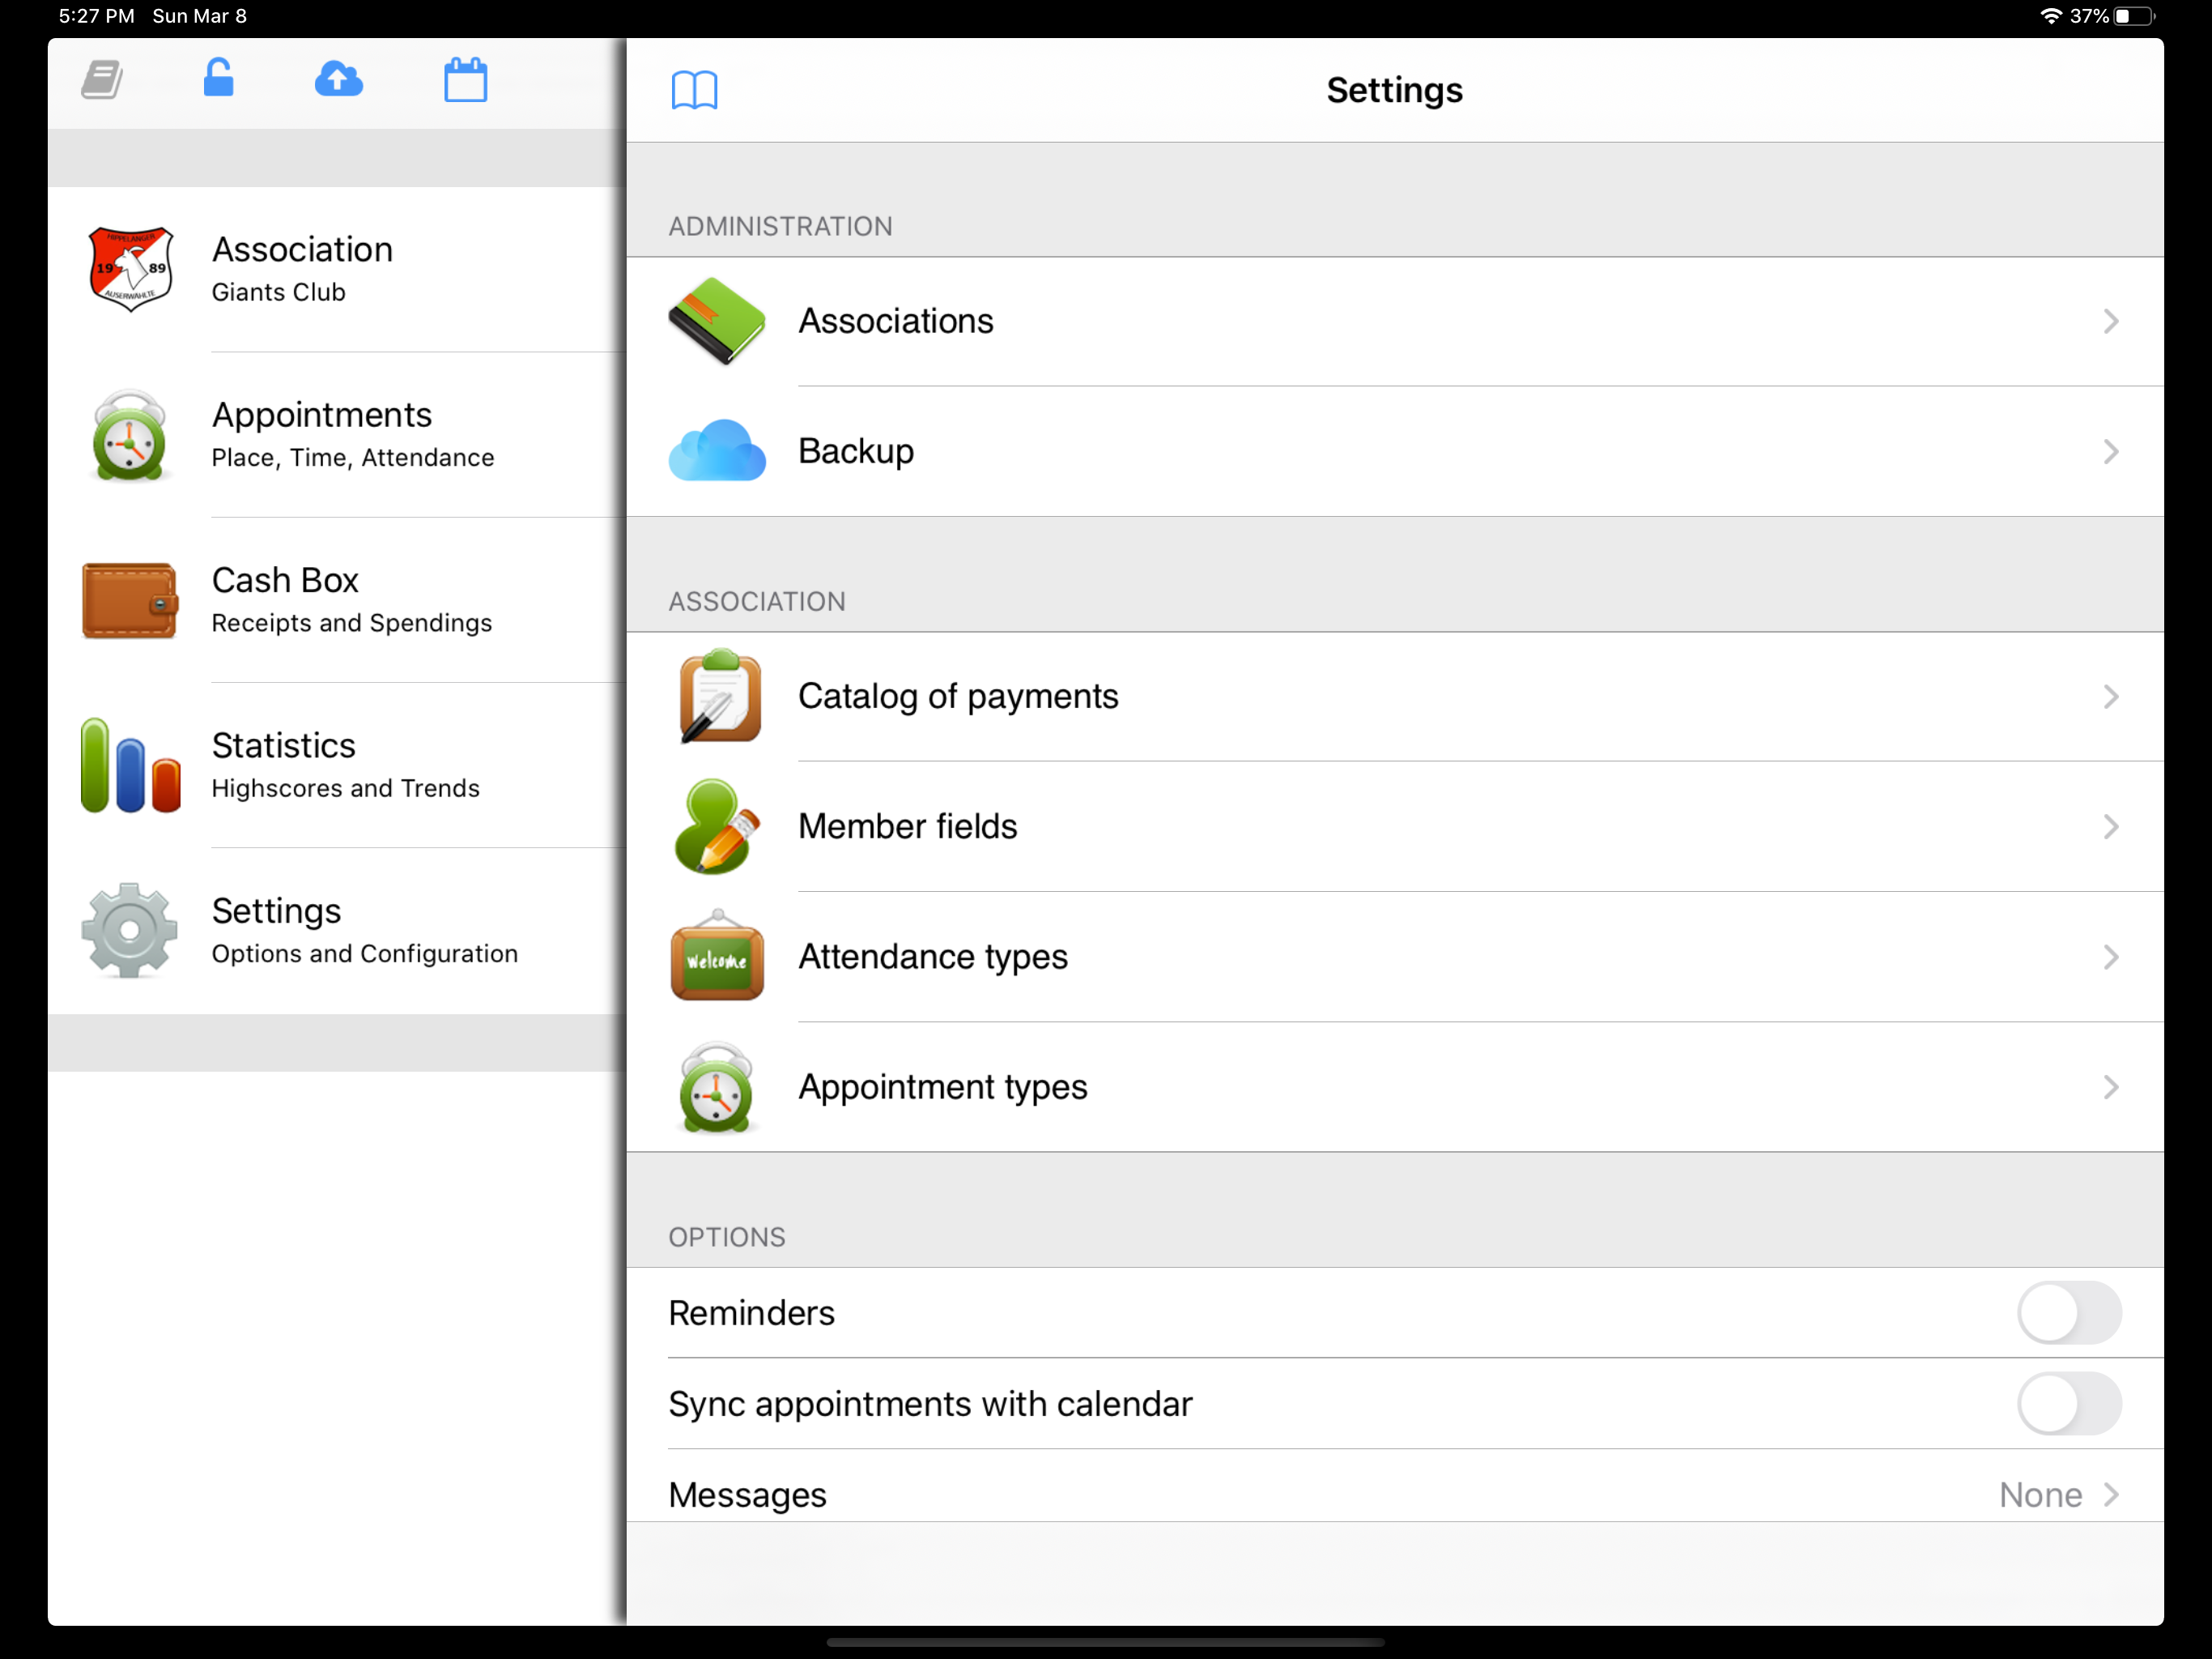2212x1659 pixels.
Task: Tap the Appointments alarm clock icon in sidebar
Action: [130, 435]
